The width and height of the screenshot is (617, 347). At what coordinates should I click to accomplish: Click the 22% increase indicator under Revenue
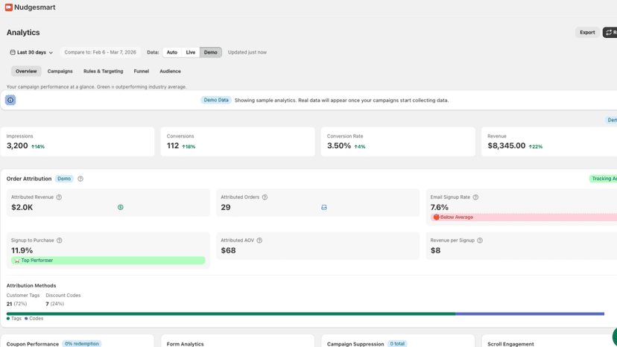pyautogui.click(x=536, y=147)
